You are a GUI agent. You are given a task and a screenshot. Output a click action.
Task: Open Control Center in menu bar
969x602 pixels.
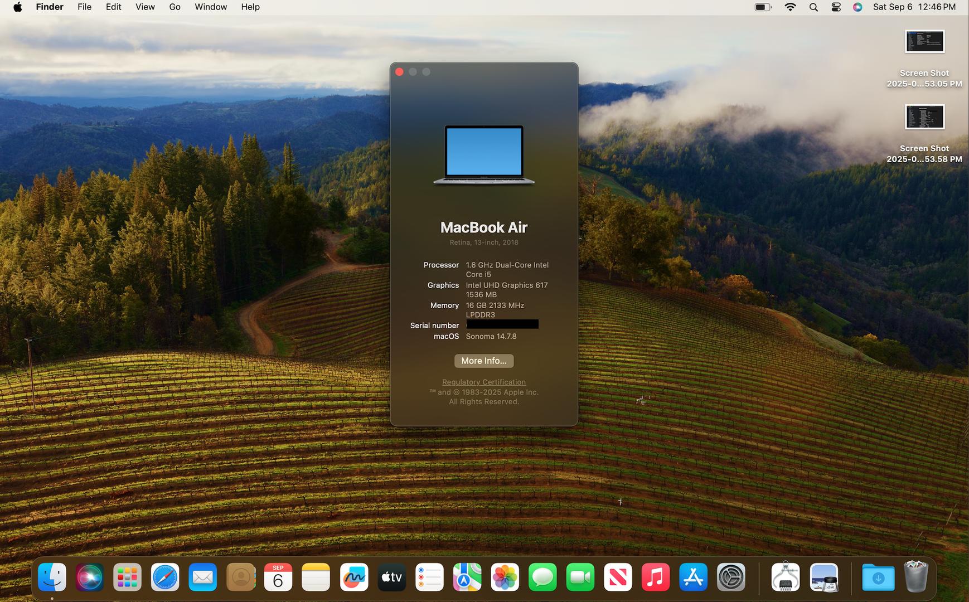point(836,7)
